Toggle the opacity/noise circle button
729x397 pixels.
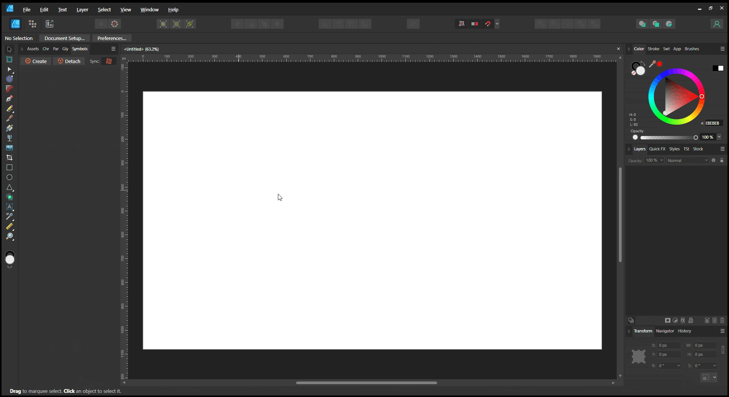[x=635, y=137]
